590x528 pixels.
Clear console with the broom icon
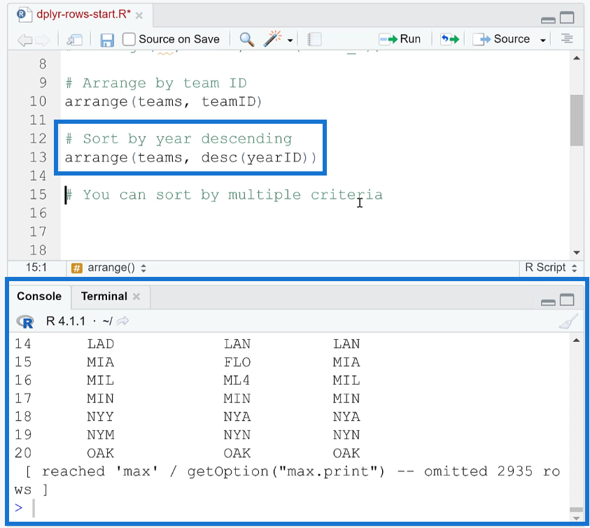pos(568,321)
